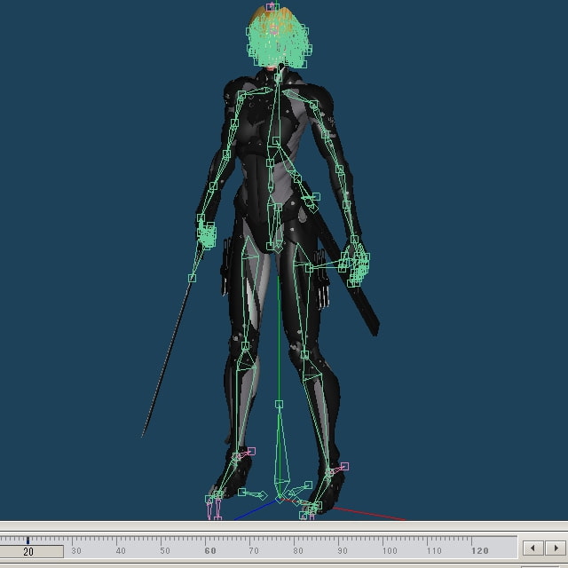Select the pink IK handle on the left-side foot

pyautogui.click(x=251, y=451)
